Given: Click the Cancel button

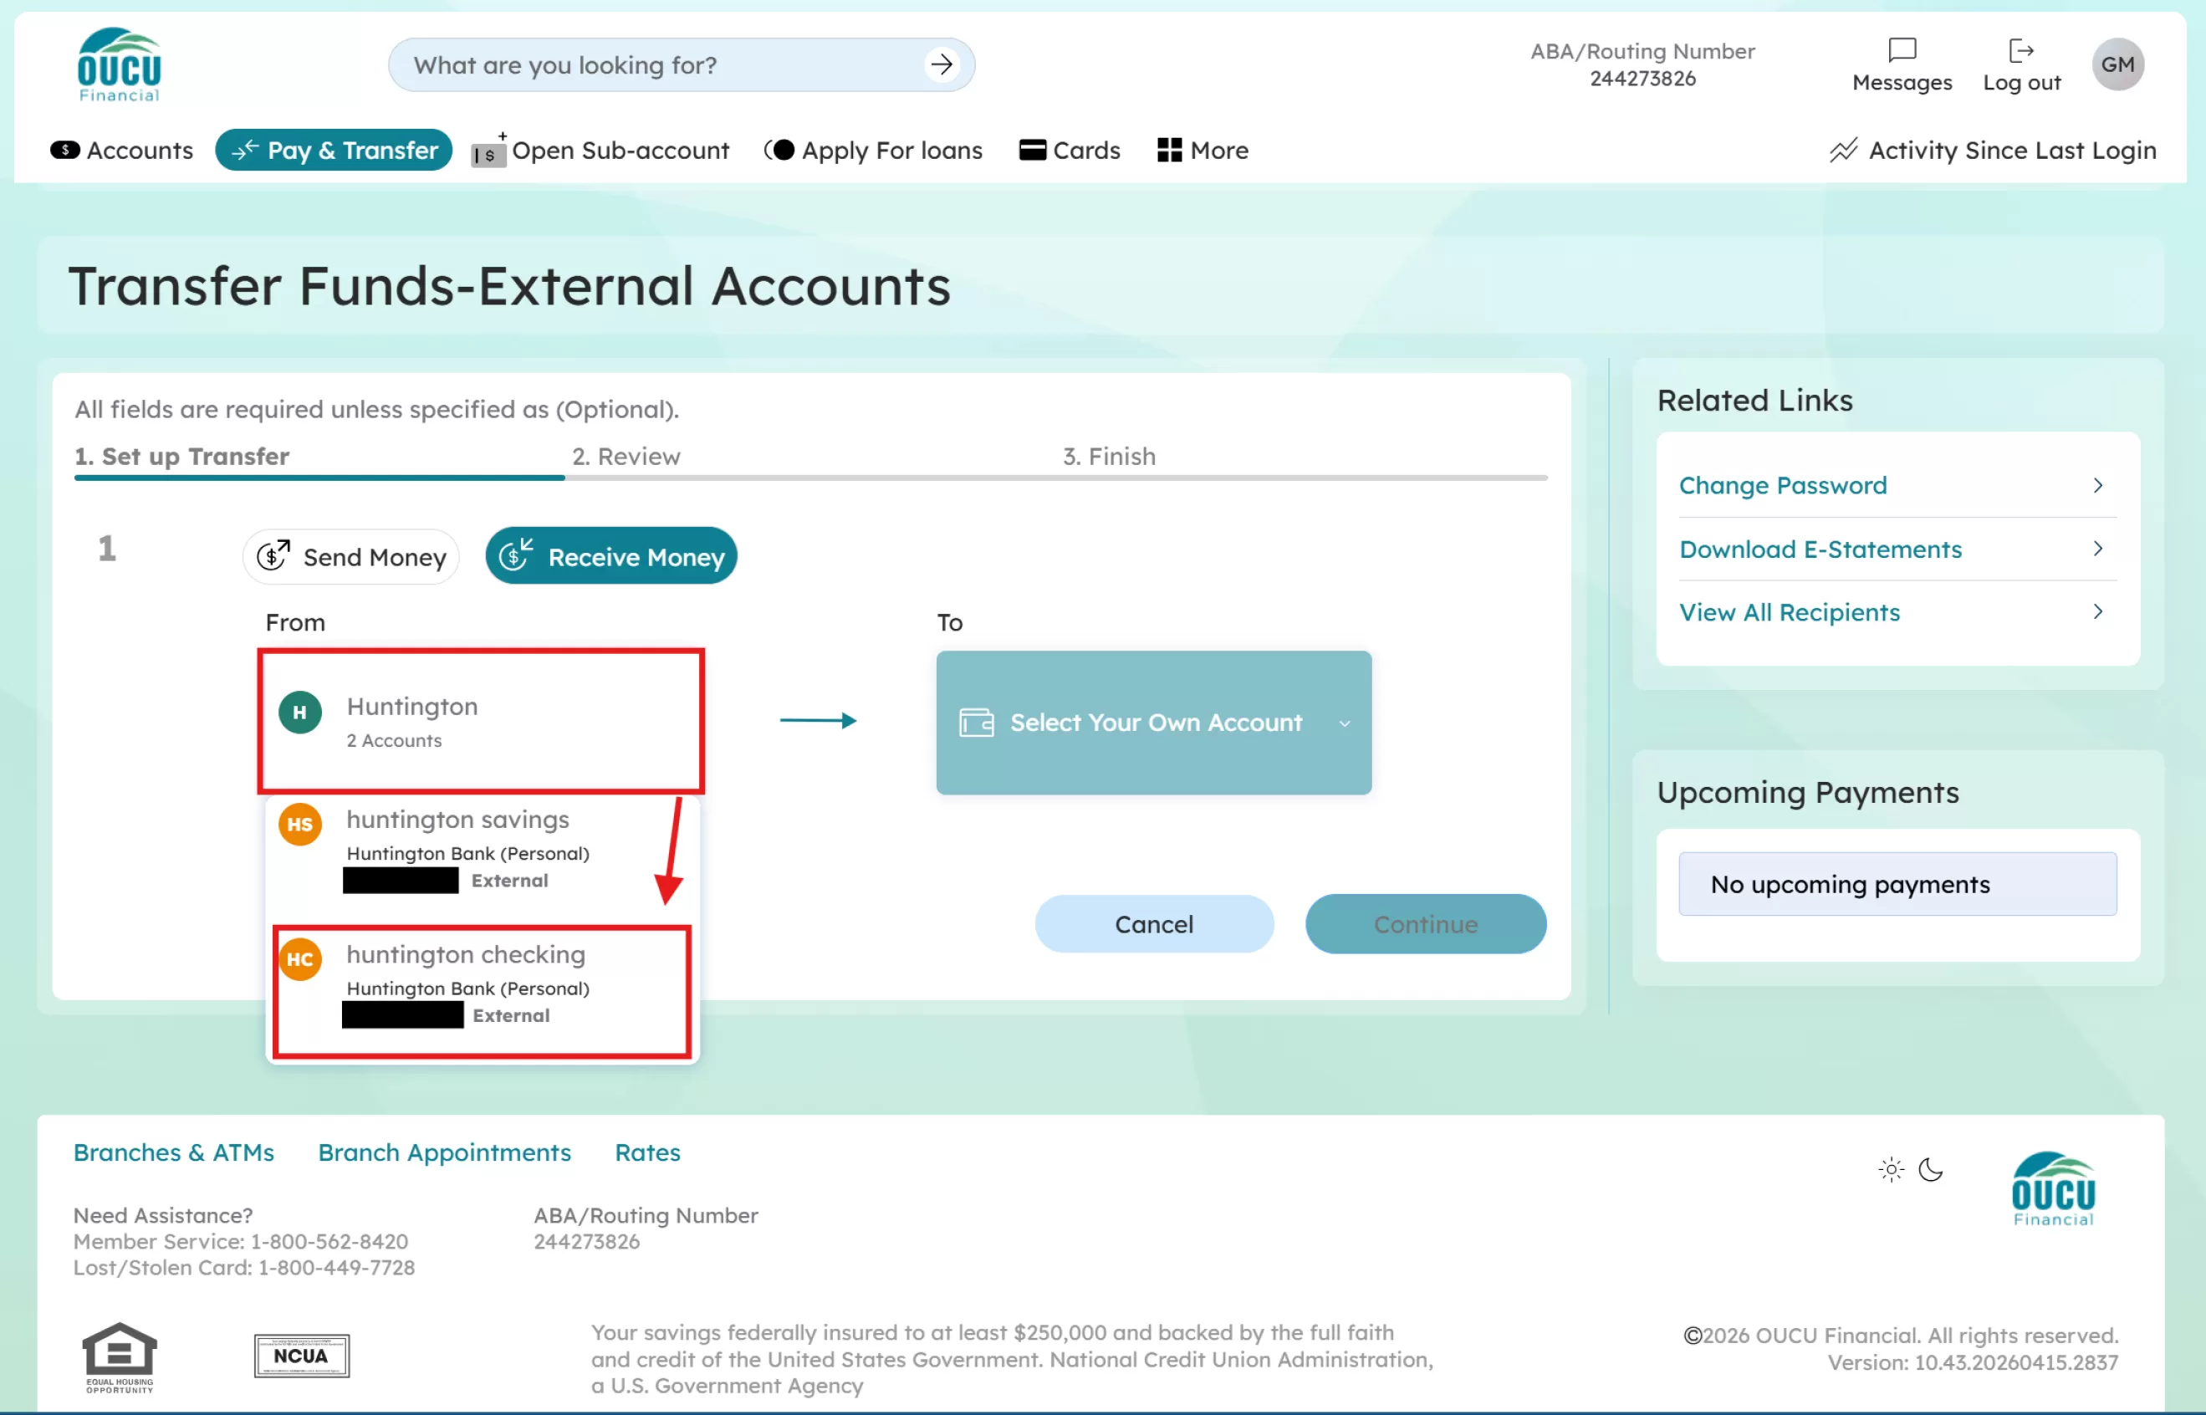Looking at the screenshot, I should (1154, 923).
